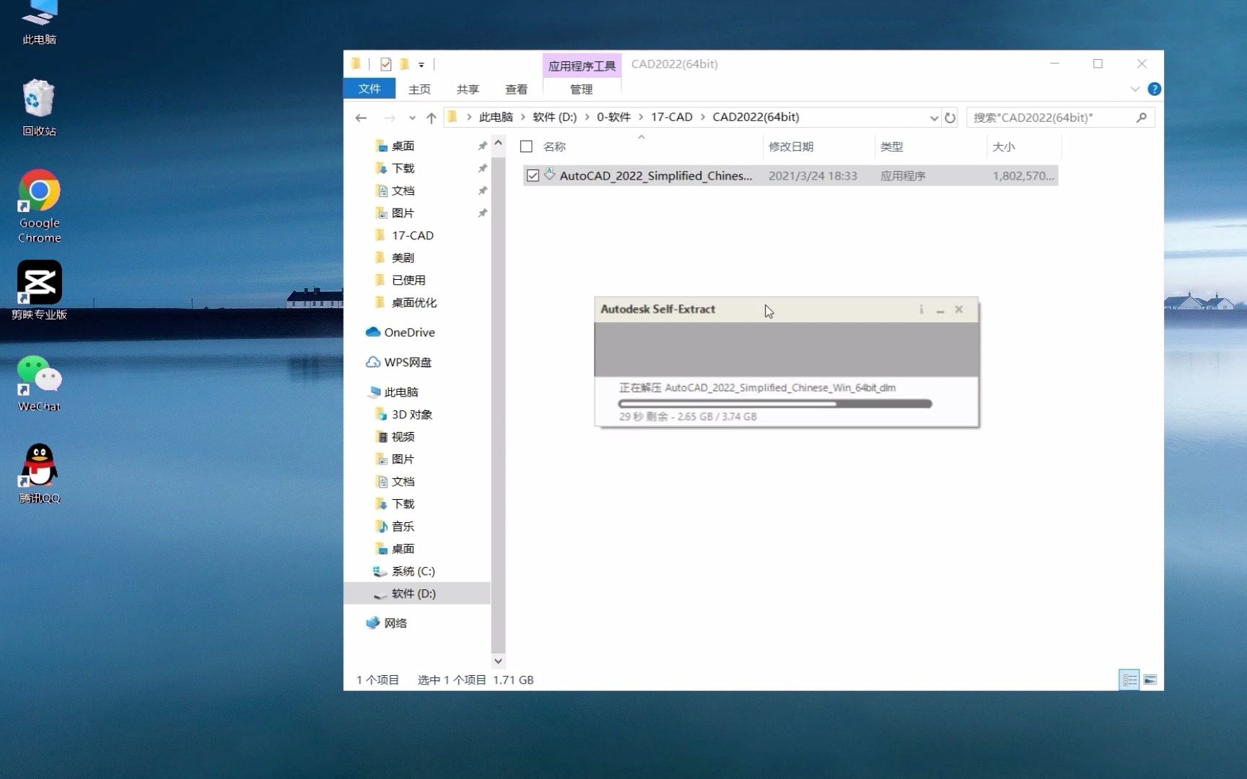Open the quick access toolbar dropdown
1247x779 pixels.
(x=421, y=65)
